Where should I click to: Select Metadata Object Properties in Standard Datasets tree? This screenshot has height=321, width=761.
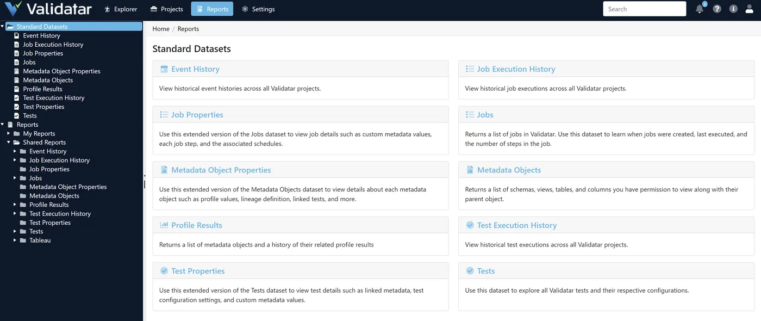[x=61, y=71]
